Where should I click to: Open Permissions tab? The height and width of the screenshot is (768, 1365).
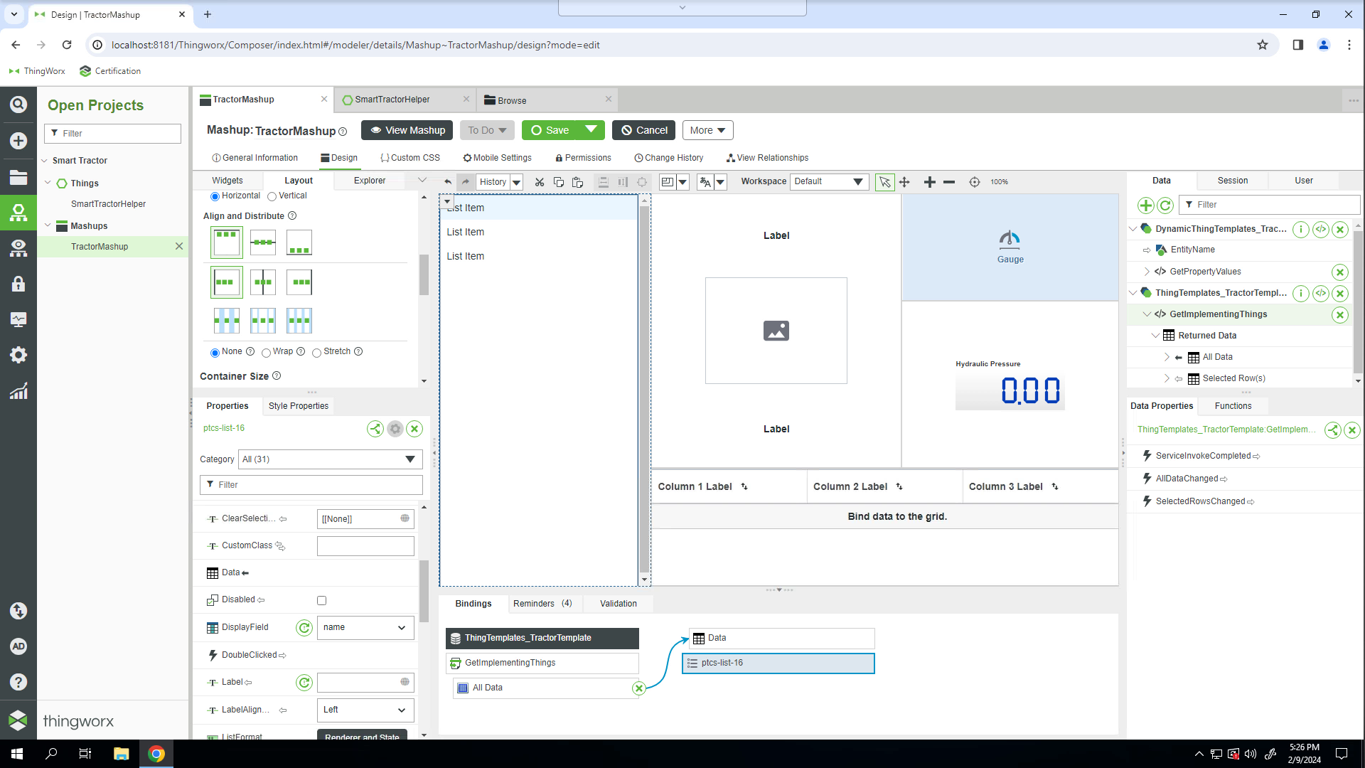pos(583,158)
